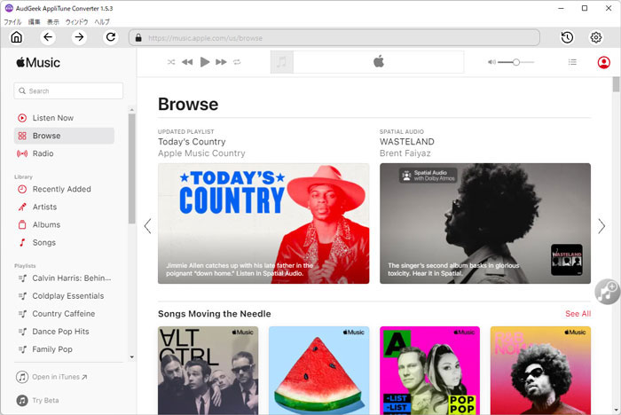621x415 pixels.
Task: Skip to previous track
Action: tap(187, 62)
